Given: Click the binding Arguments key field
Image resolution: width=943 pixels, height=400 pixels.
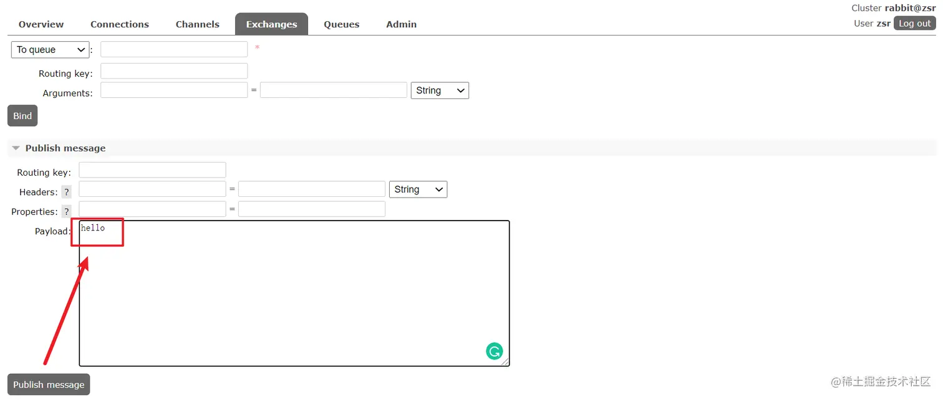Looking at the screenshot, I should point(174,90).
